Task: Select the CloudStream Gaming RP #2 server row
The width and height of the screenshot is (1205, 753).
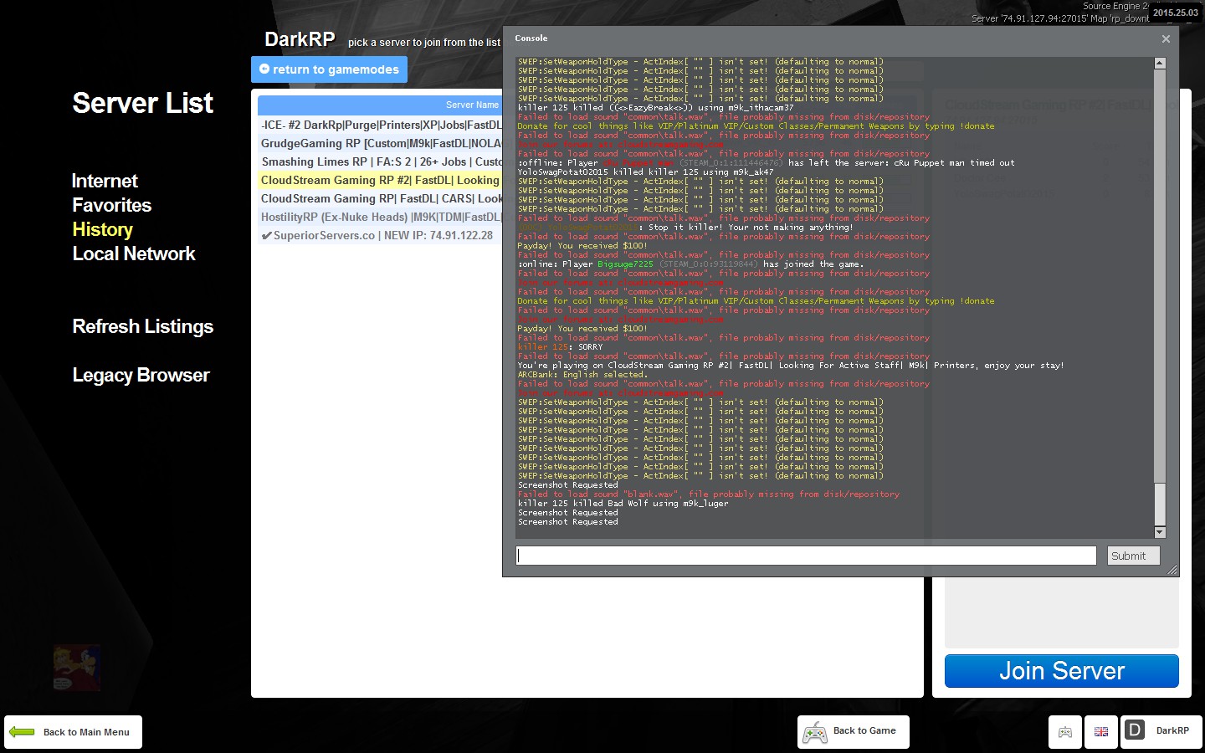Action: pos(380,180)
